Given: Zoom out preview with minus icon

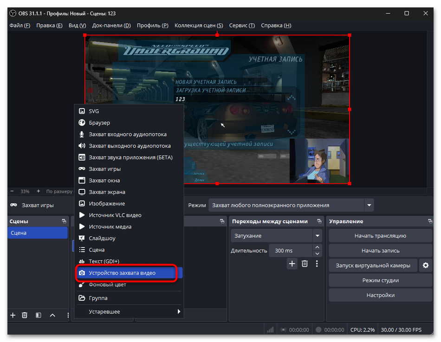Looking at the screenshot, I should point(12,191).
